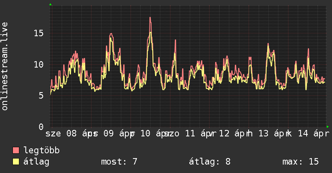
Task: Click the pink legtöbb legend color swatch
Action: coord(16,150)
